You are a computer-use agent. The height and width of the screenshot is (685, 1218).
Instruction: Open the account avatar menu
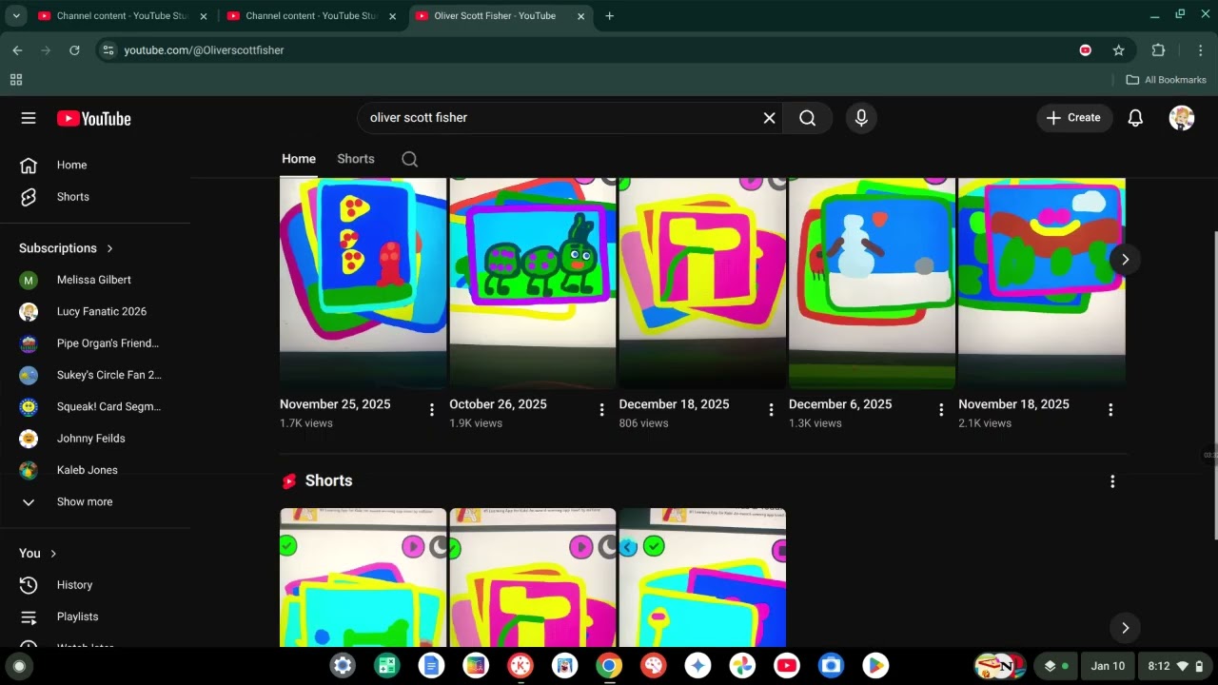pos(1182,118)
